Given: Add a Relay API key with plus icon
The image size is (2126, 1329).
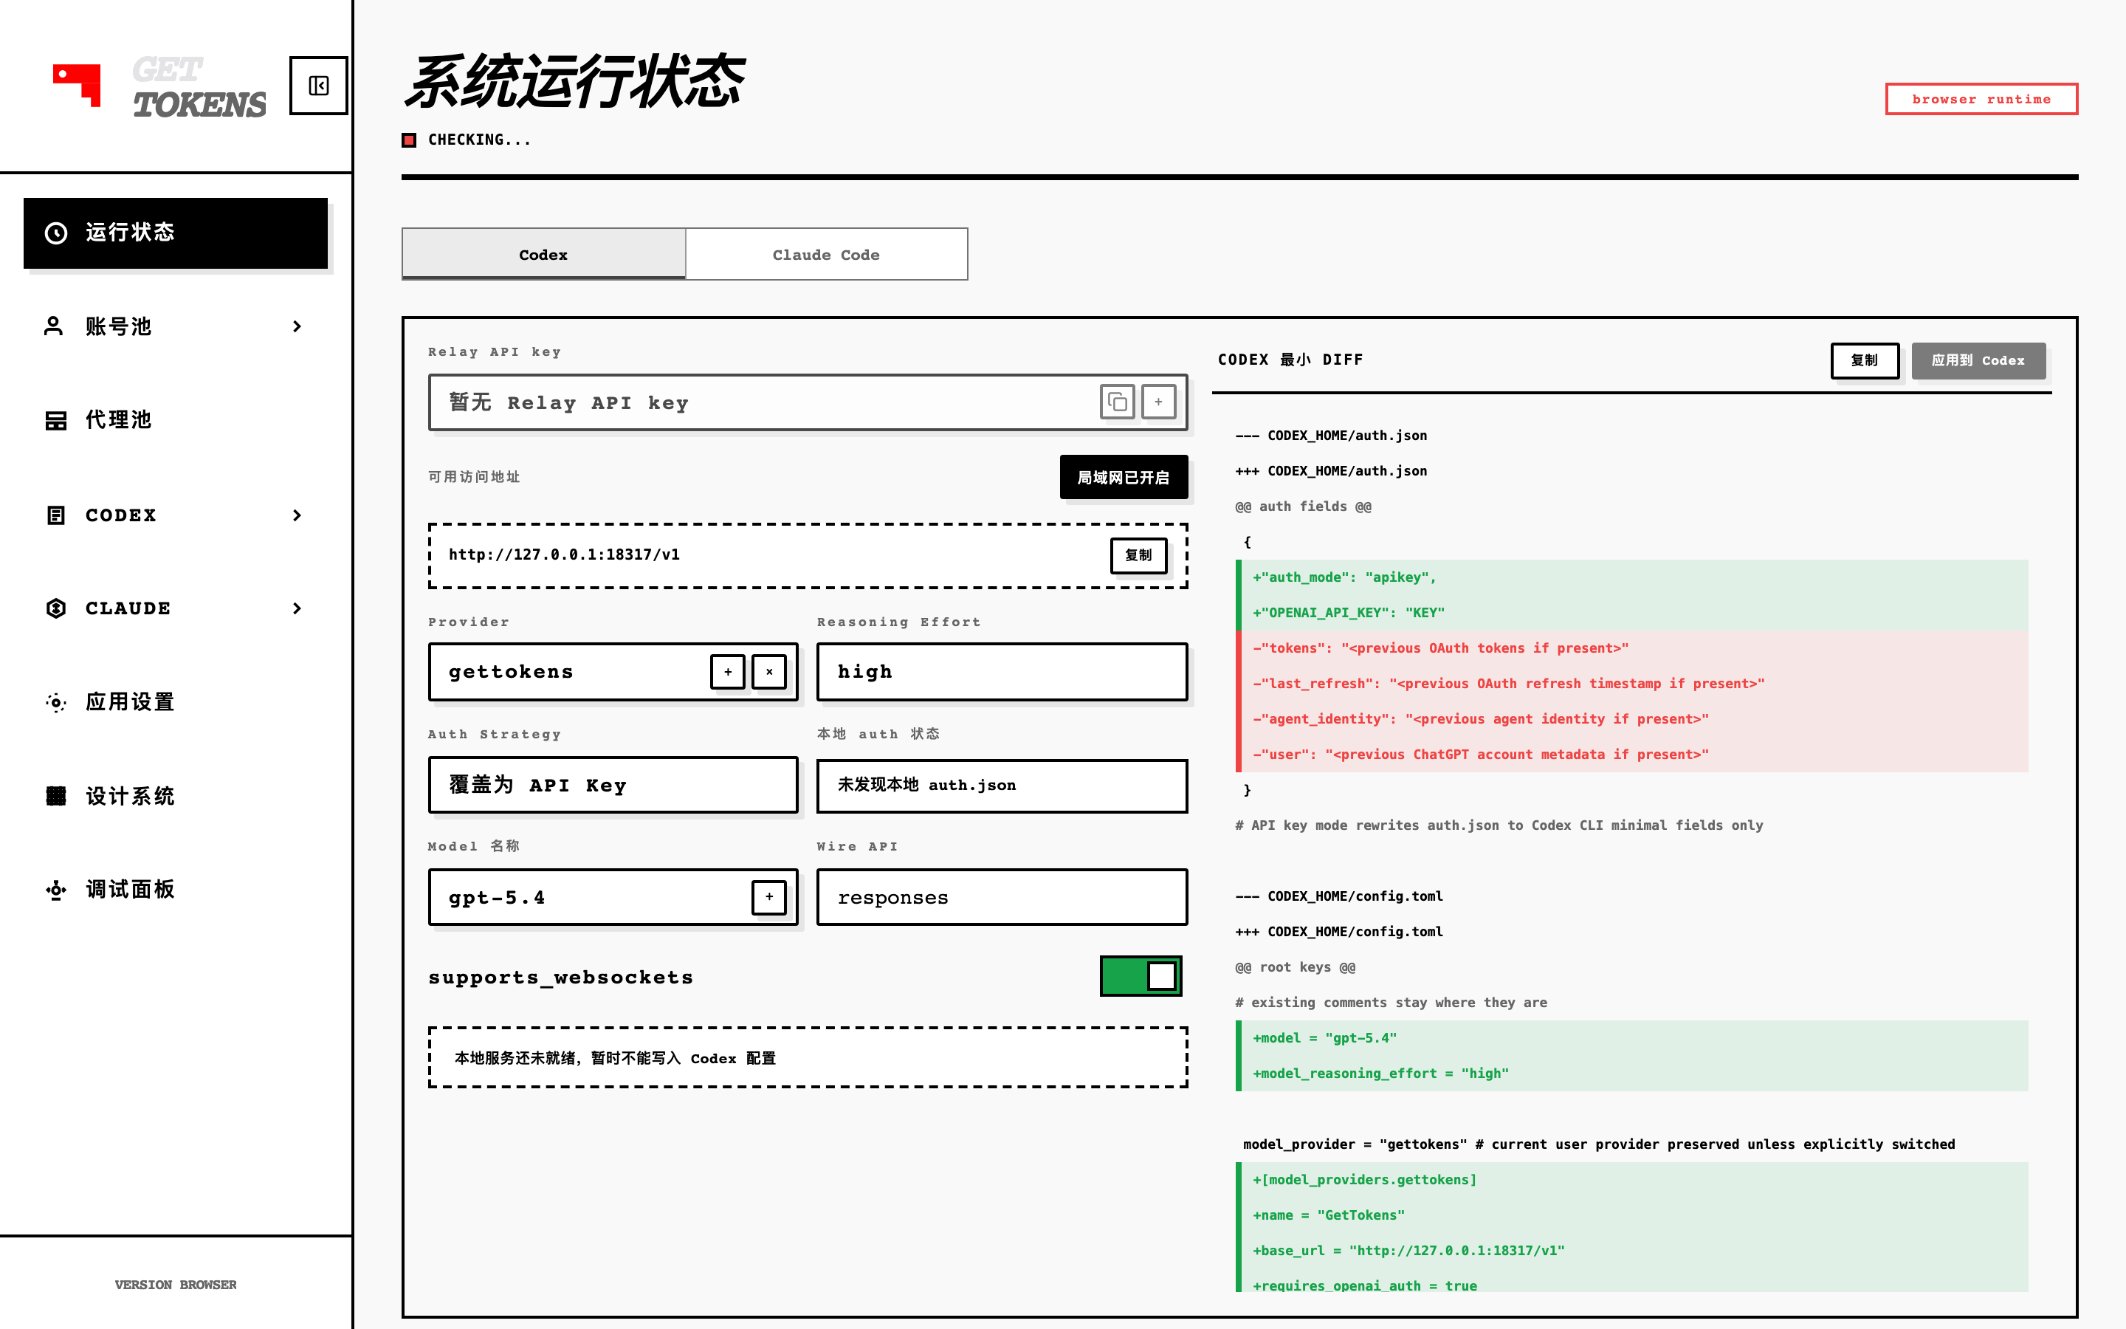Looking at the screenshot, I should [x=1159, y=402].
